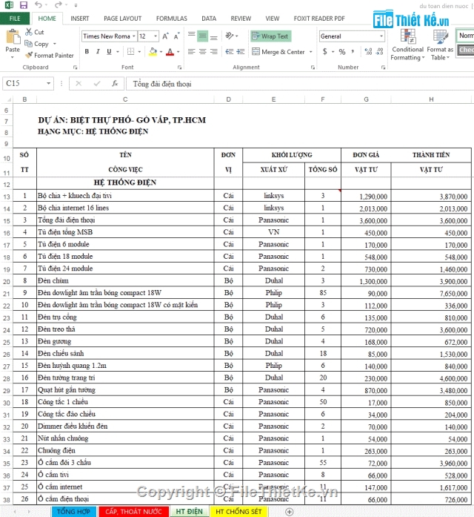Open Format as Table gallery
The height and width of the screenshot is (517, 474).
440,45
